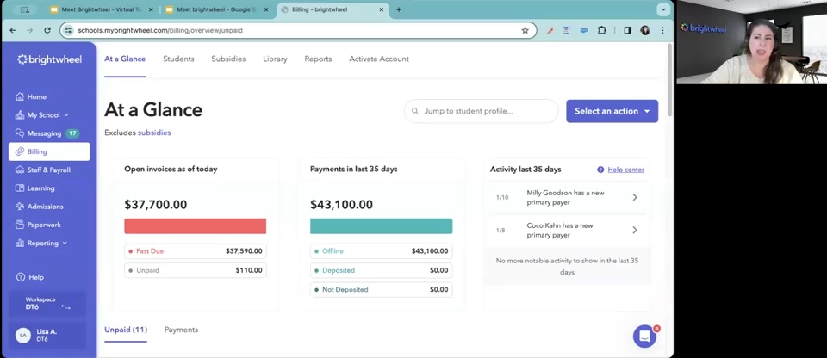Screen dimensions: 827x358
Task: Click Help center question mark icon
Action: pyautogui.click(x=600, y=170)
